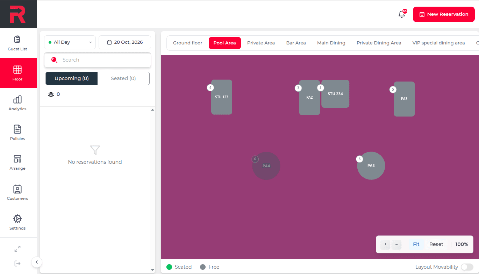Select round table PA4
Image resolution: width=479 pixels, height=274 pixels.
click(266, 166)
